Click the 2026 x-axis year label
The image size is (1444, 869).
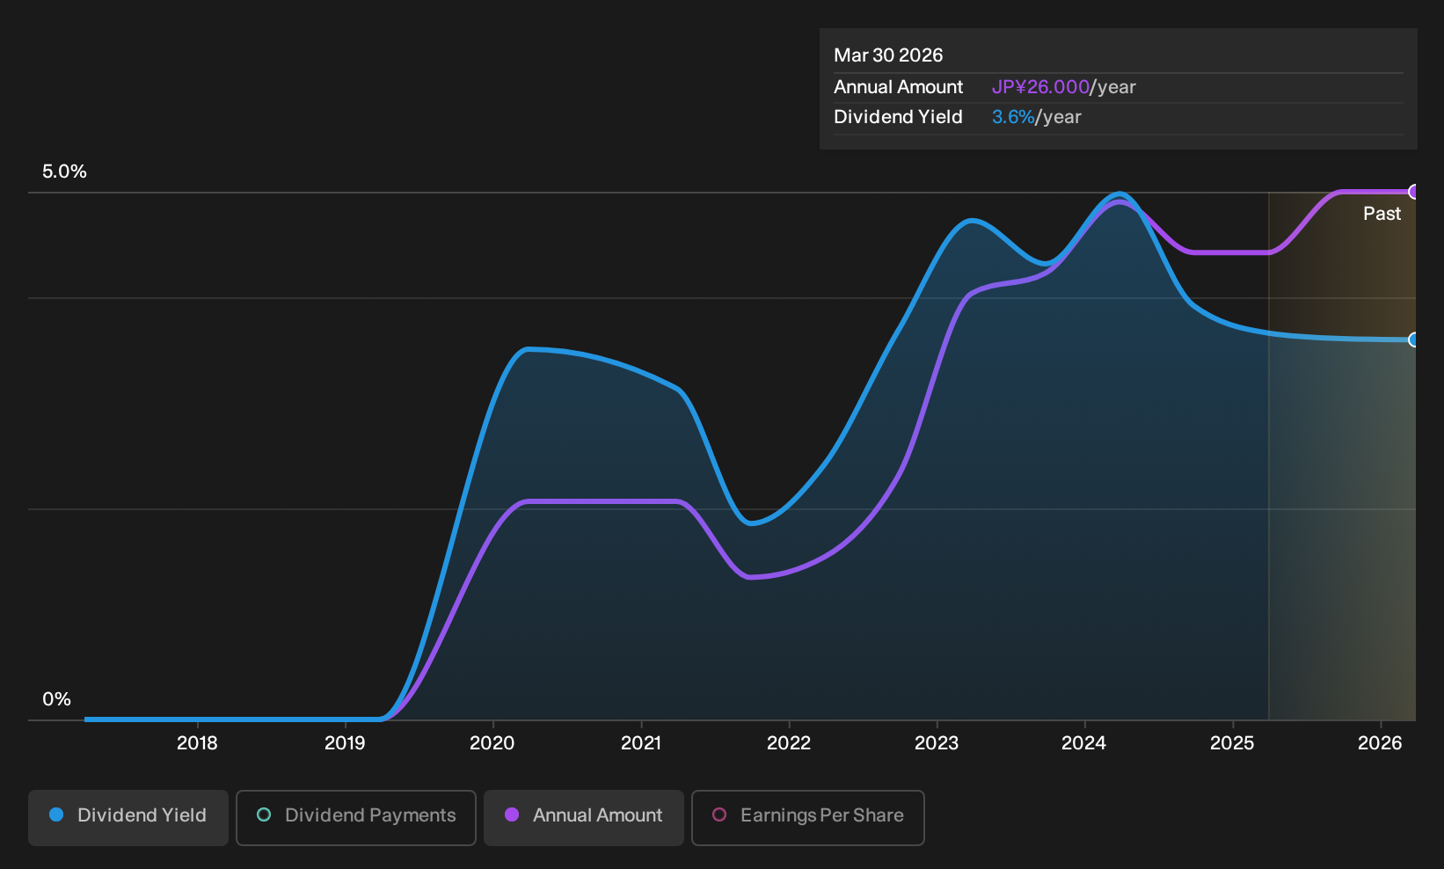(1380, 743)
